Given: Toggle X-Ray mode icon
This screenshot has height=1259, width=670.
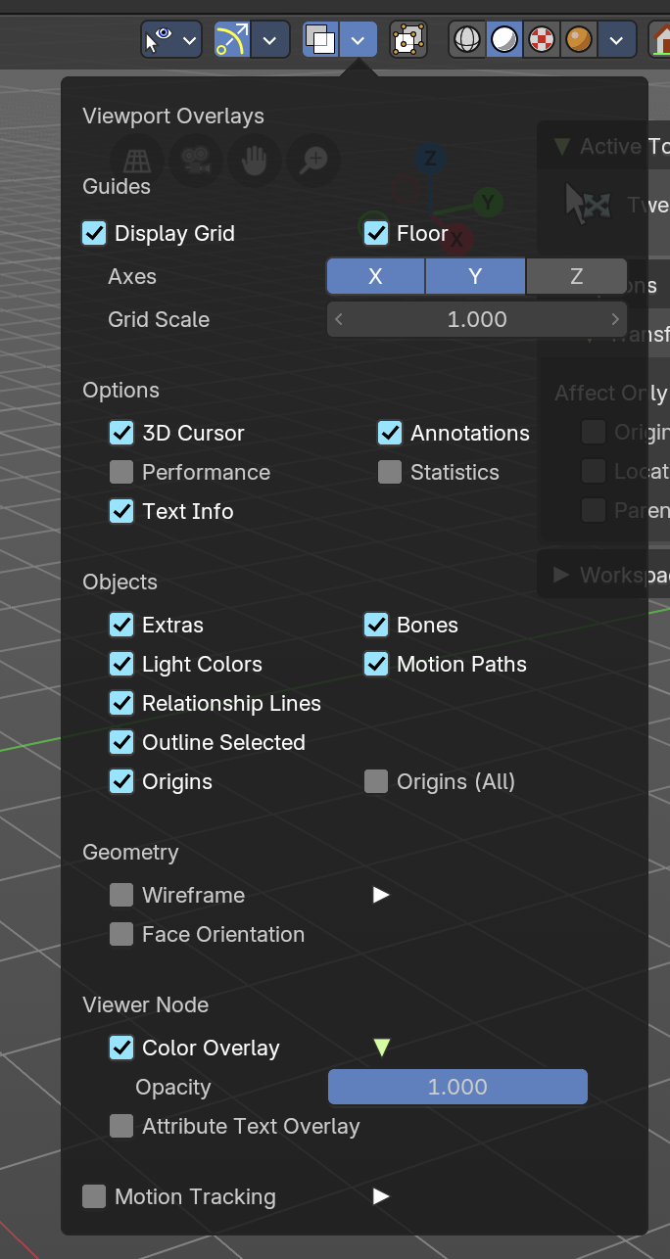Looking at the screenshot, I should click(407, 40).
